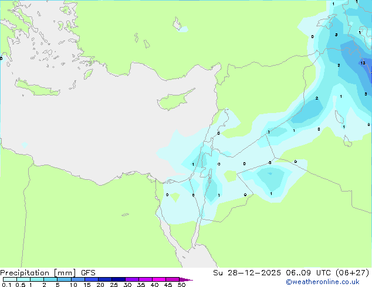Click the 'Precipitation [mm] GFS' title text

(x=48, y=273)
